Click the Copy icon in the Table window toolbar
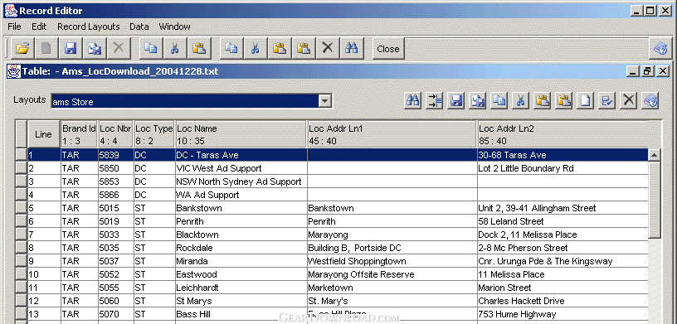Screen dimensions: 677x324 pos(499,101)
